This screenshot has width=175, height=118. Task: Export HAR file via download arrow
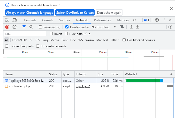click(138, 27)
